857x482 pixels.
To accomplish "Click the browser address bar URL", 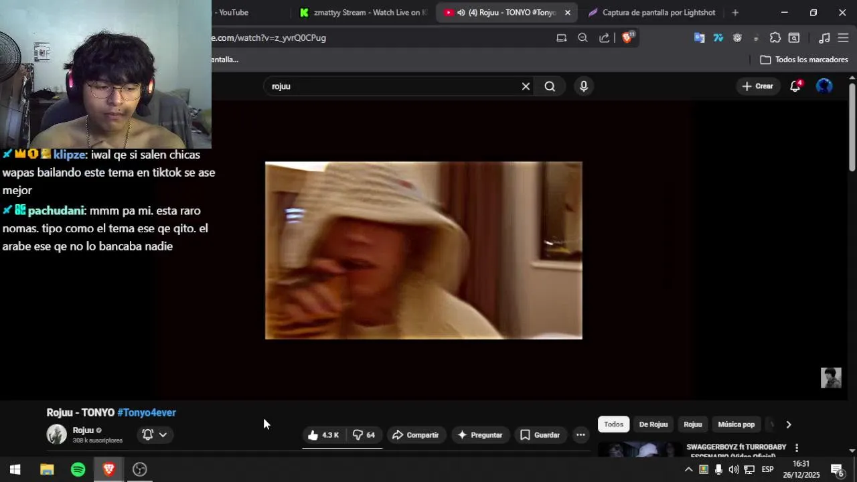I will [269, 38].
